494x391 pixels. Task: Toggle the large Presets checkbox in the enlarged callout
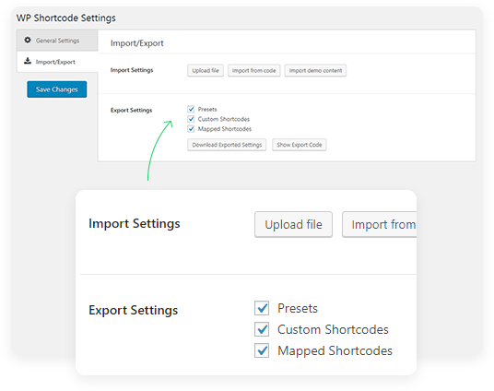pyautogui.click(x=262, y=308)
